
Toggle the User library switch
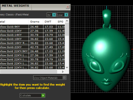[x=63, y=15]
